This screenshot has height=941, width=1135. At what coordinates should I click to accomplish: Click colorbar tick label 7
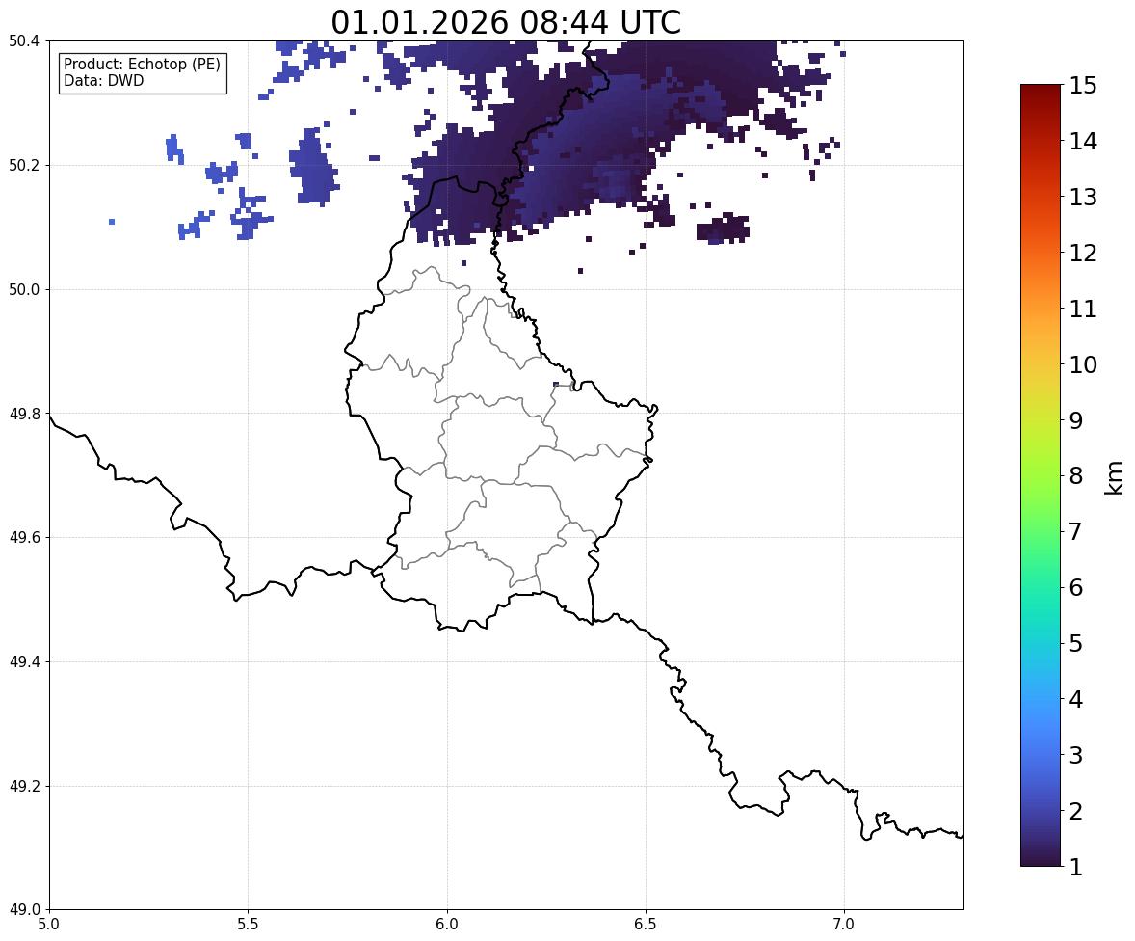coord(1076,531)
